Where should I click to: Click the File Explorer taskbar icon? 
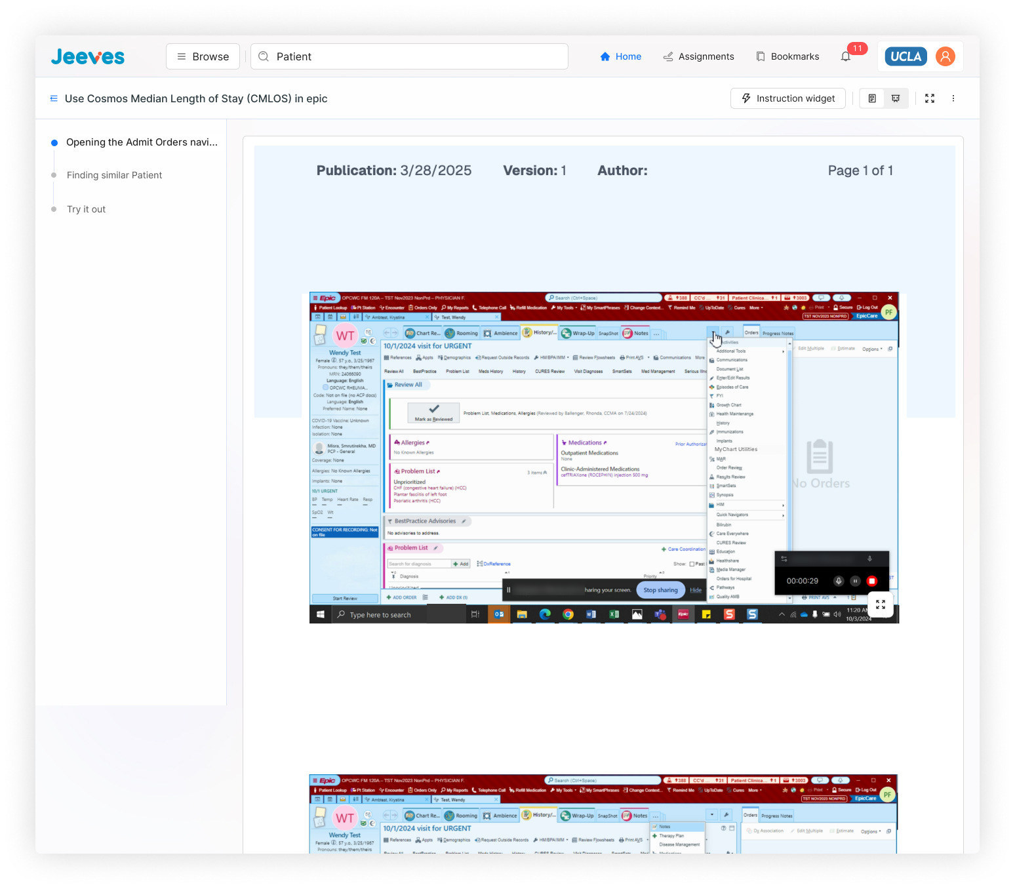(x=522, y=614)
